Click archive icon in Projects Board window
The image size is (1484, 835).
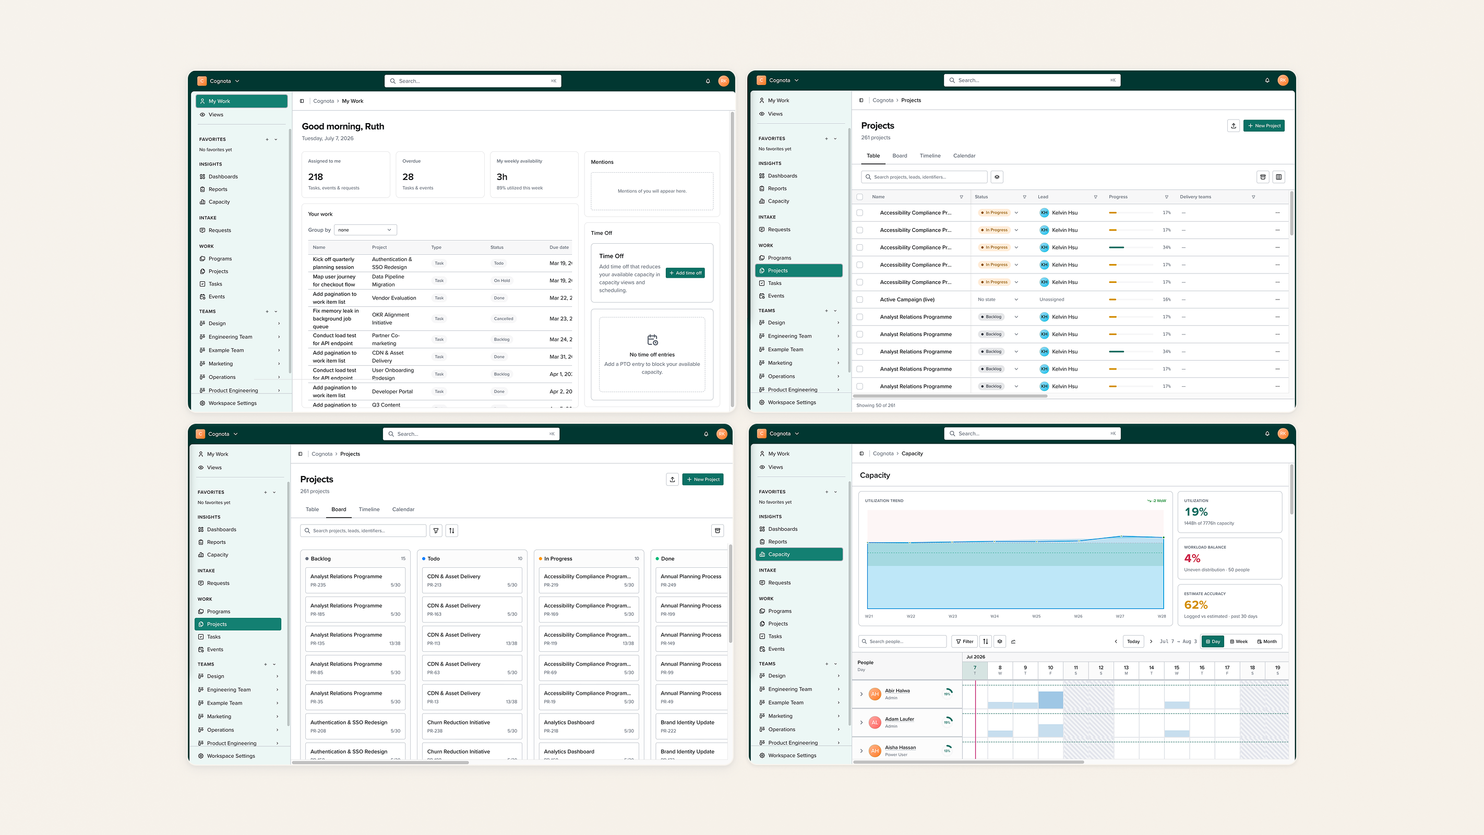click(x=717, y=531)
